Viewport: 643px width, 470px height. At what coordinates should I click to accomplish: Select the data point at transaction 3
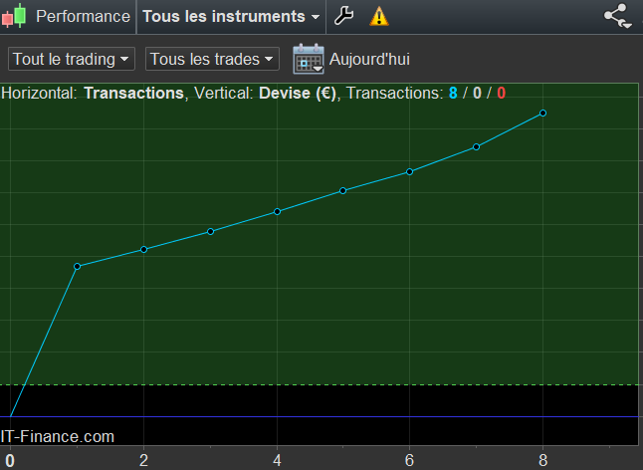point(210,232)
